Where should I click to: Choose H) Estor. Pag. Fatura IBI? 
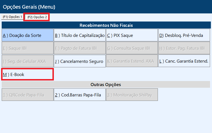click(x=184, y=48)
